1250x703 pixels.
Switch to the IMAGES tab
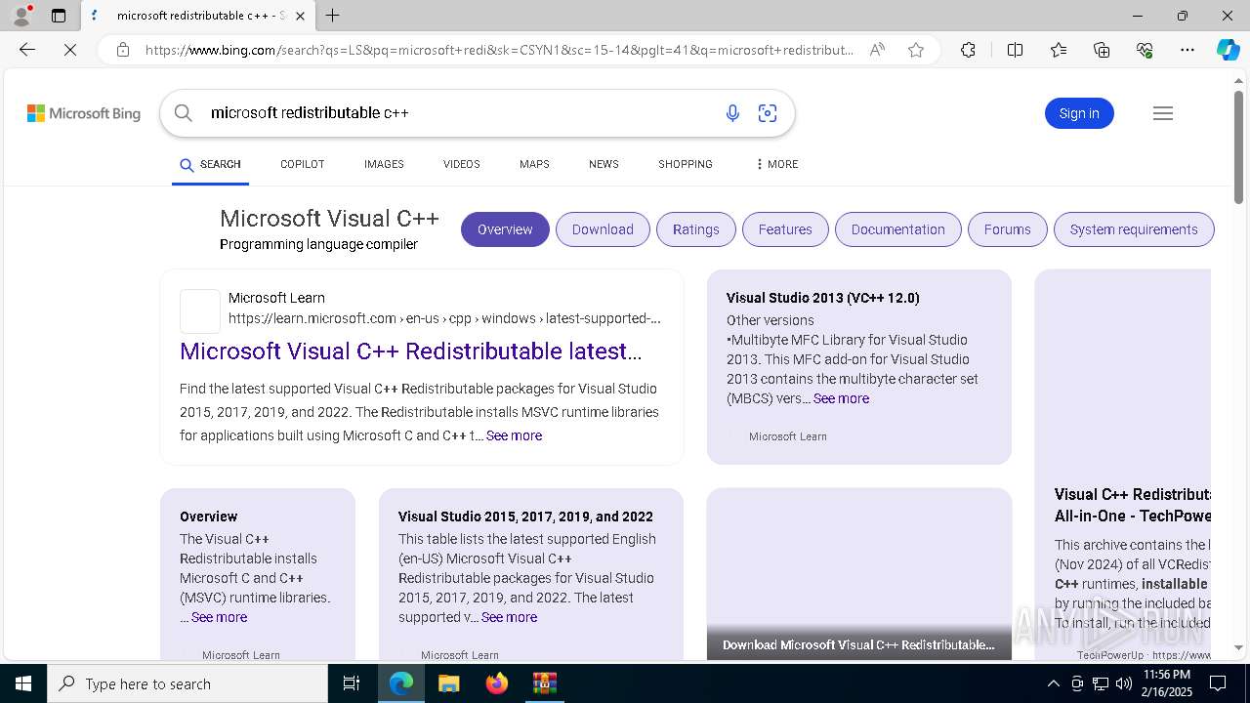384,164
